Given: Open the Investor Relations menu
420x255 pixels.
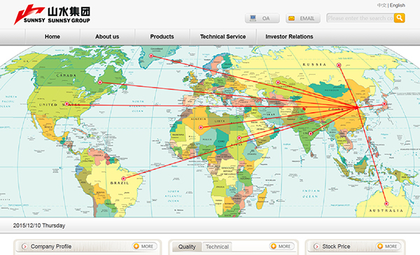Looking at the screenshot, I should (x=289, y=36).
